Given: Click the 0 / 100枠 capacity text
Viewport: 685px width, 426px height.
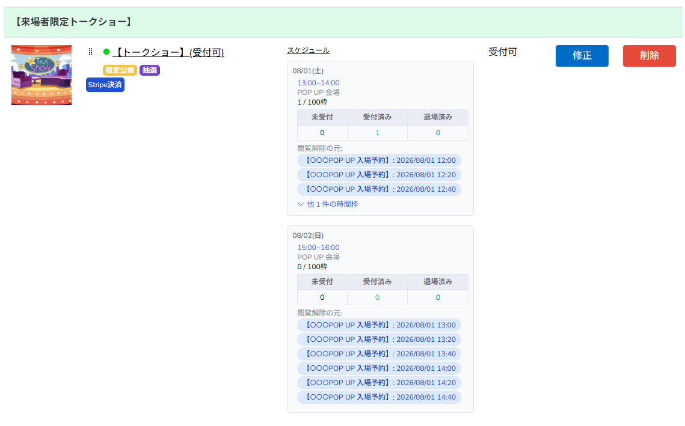Looking at the screenshot, I should [x=312, y=267].
